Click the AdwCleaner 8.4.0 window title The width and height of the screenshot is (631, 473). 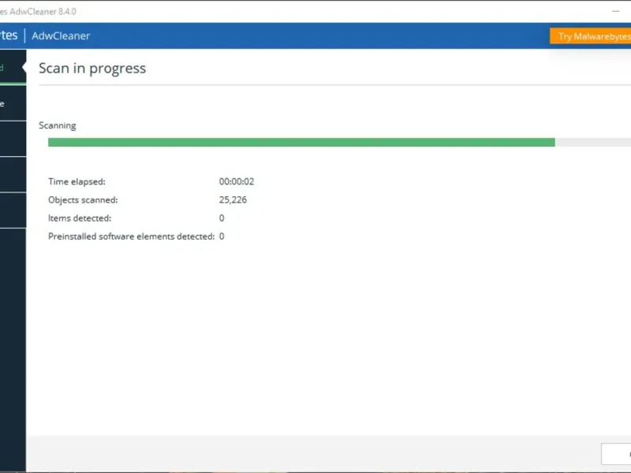38,11
